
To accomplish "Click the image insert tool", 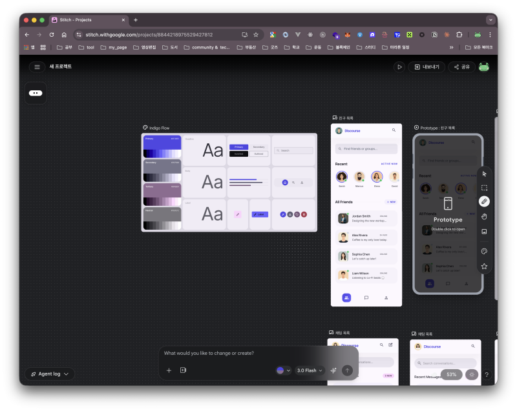I will click(484, 232).
